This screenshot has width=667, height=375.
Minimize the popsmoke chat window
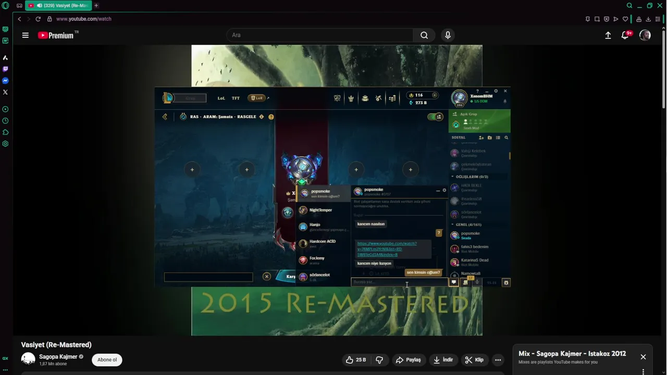(438, 191)
